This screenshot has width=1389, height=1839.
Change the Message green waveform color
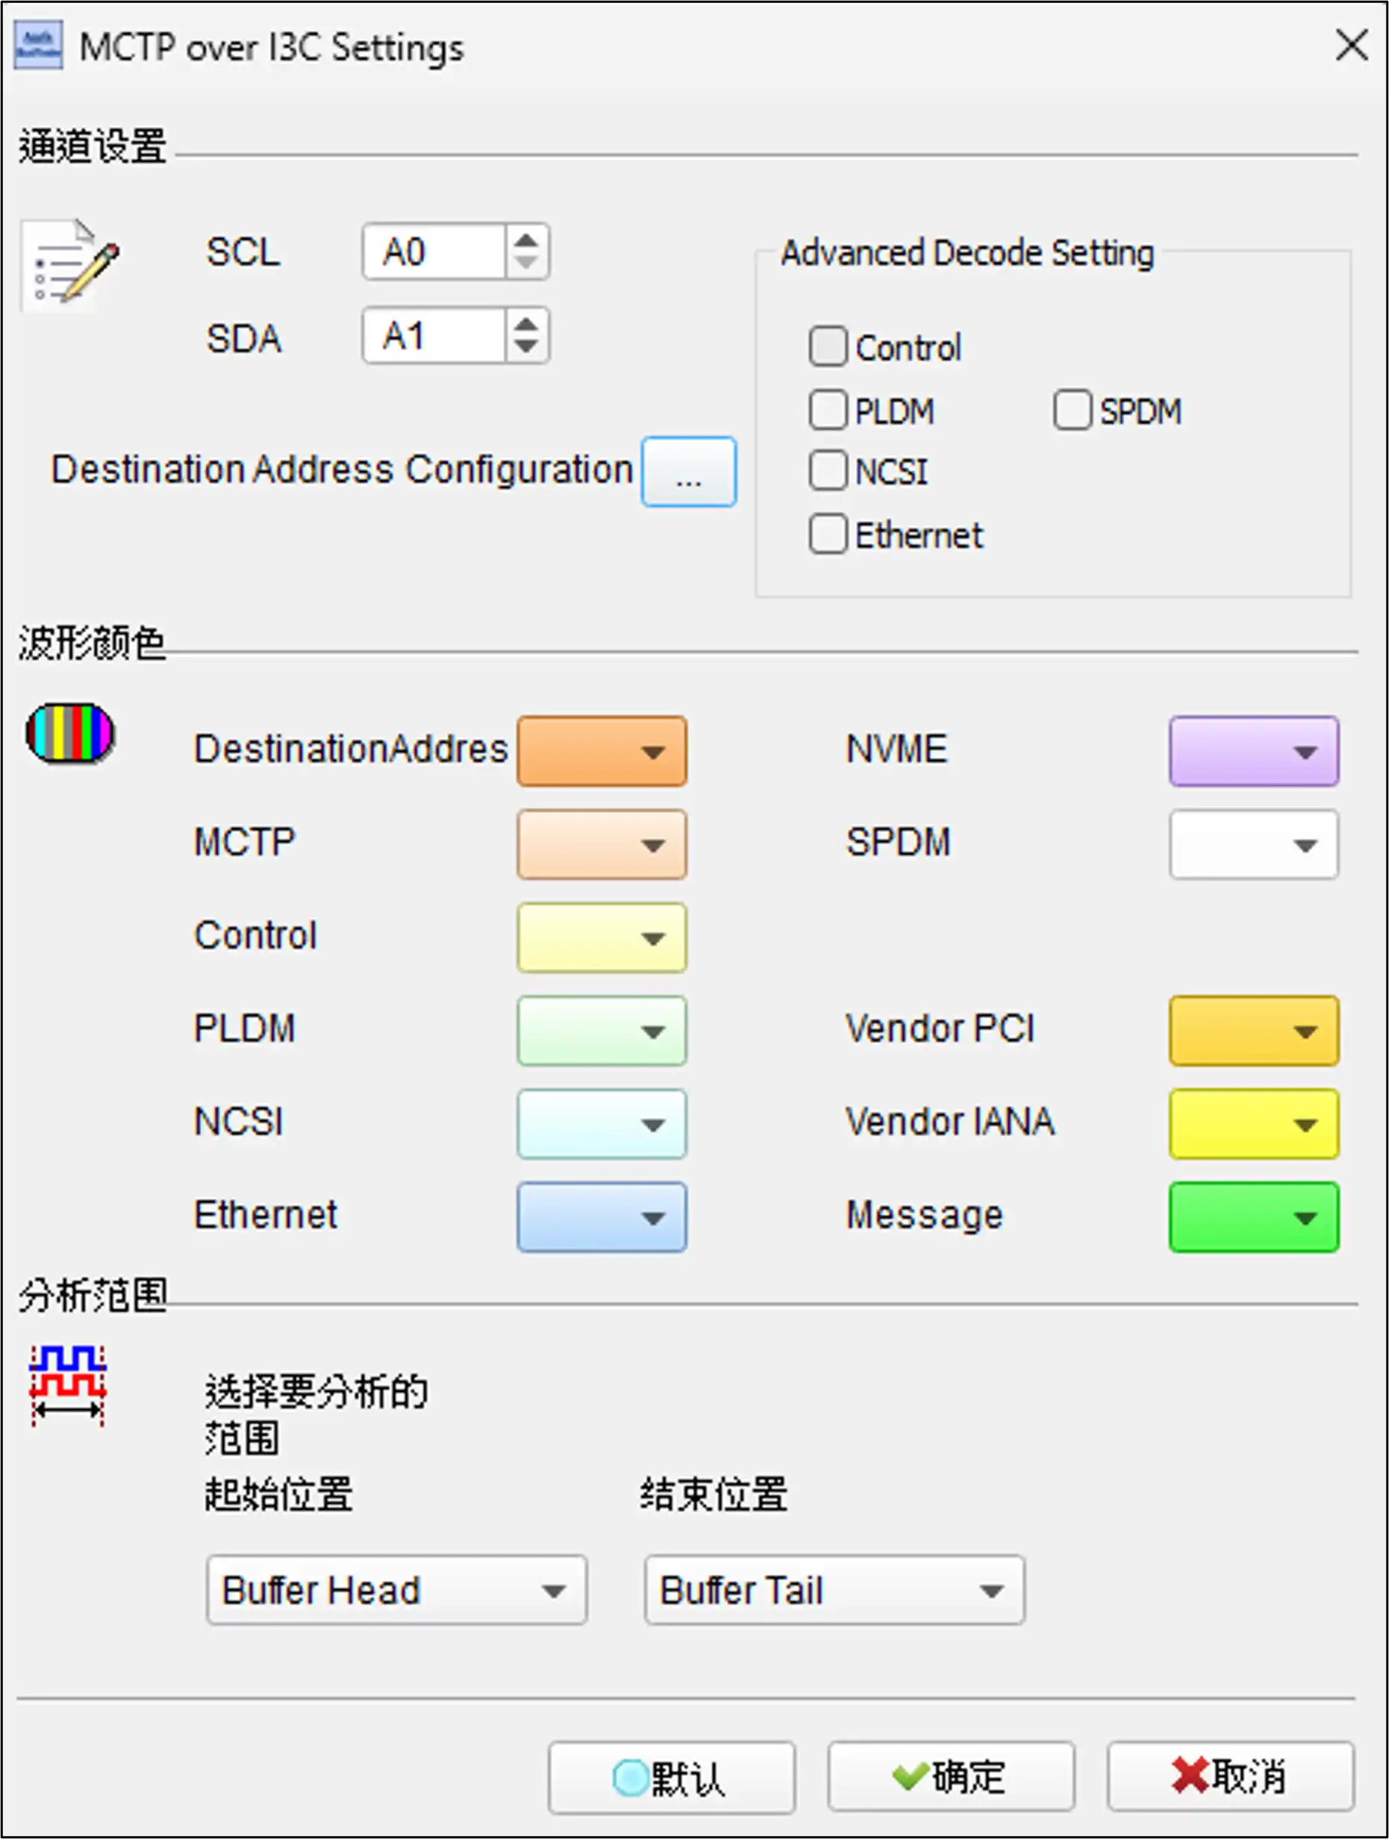click(1253, 1217)
